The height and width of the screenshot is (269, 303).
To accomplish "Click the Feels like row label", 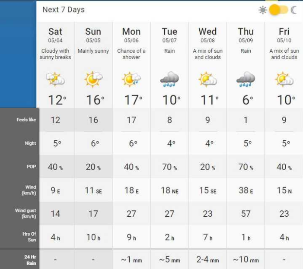I will pos(26,120).
